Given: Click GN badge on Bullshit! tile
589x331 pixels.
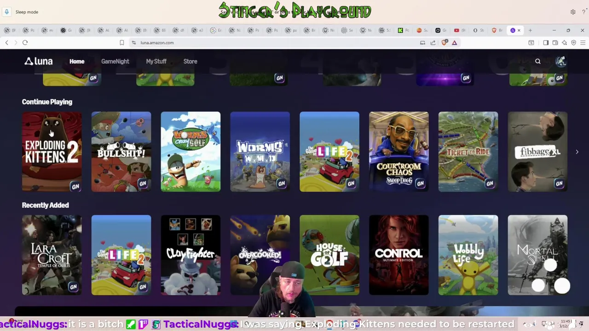Looking at the screenshot, I should pos(143,183).
